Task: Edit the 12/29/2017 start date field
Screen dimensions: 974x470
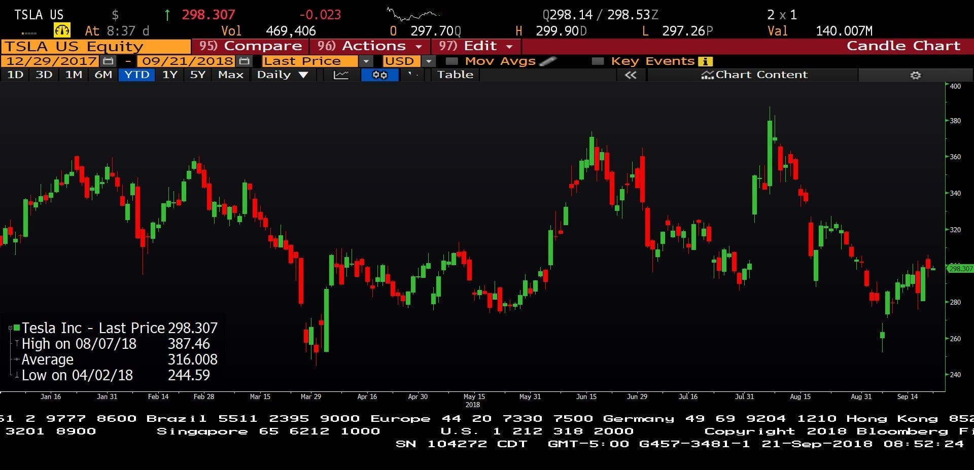Action: (51, 61)
